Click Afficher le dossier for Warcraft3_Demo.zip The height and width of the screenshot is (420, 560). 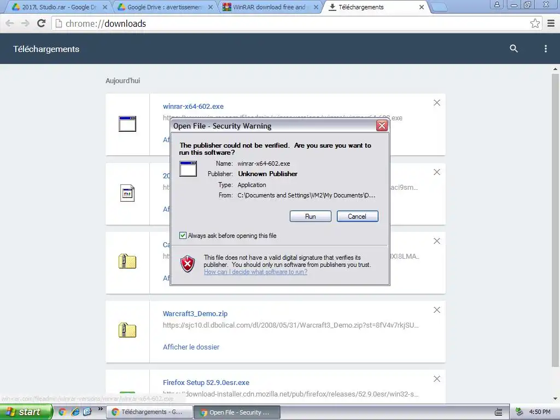pyautogui.click(x=191, y=347)
